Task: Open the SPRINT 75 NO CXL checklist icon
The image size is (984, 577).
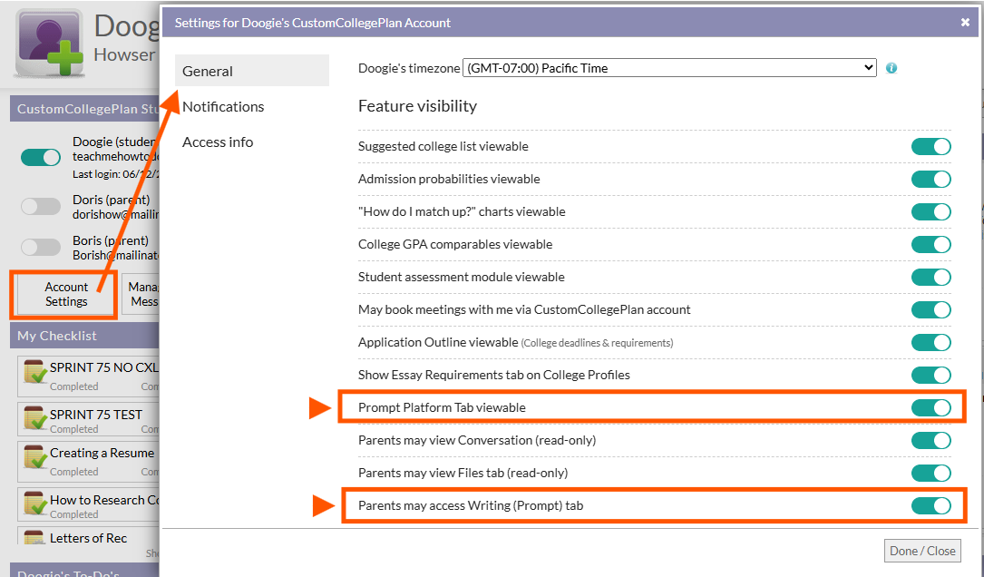Action: [x=34, y=371]
